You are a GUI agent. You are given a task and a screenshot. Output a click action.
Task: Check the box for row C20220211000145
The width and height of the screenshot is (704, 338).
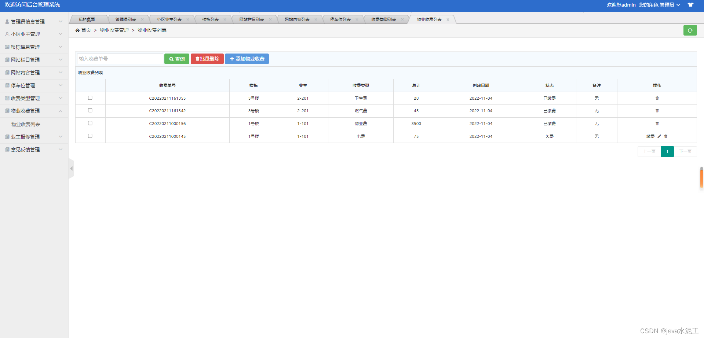(90, 136)
